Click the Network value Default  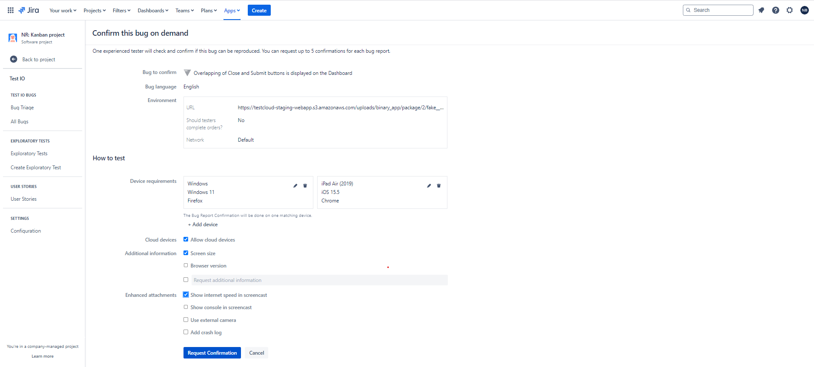click(x=246, y=140)
